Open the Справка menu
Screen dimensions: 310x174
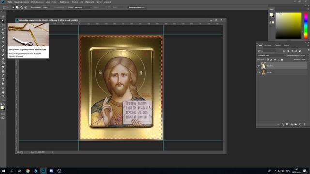[108, 2]
